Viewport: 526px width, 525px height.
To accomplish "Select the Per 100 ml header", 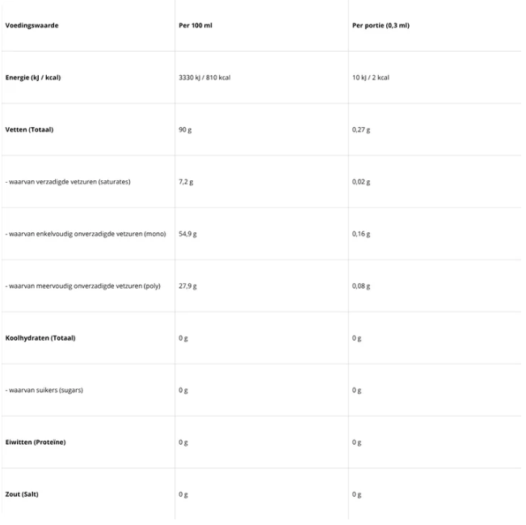I will tap(195, 25).
